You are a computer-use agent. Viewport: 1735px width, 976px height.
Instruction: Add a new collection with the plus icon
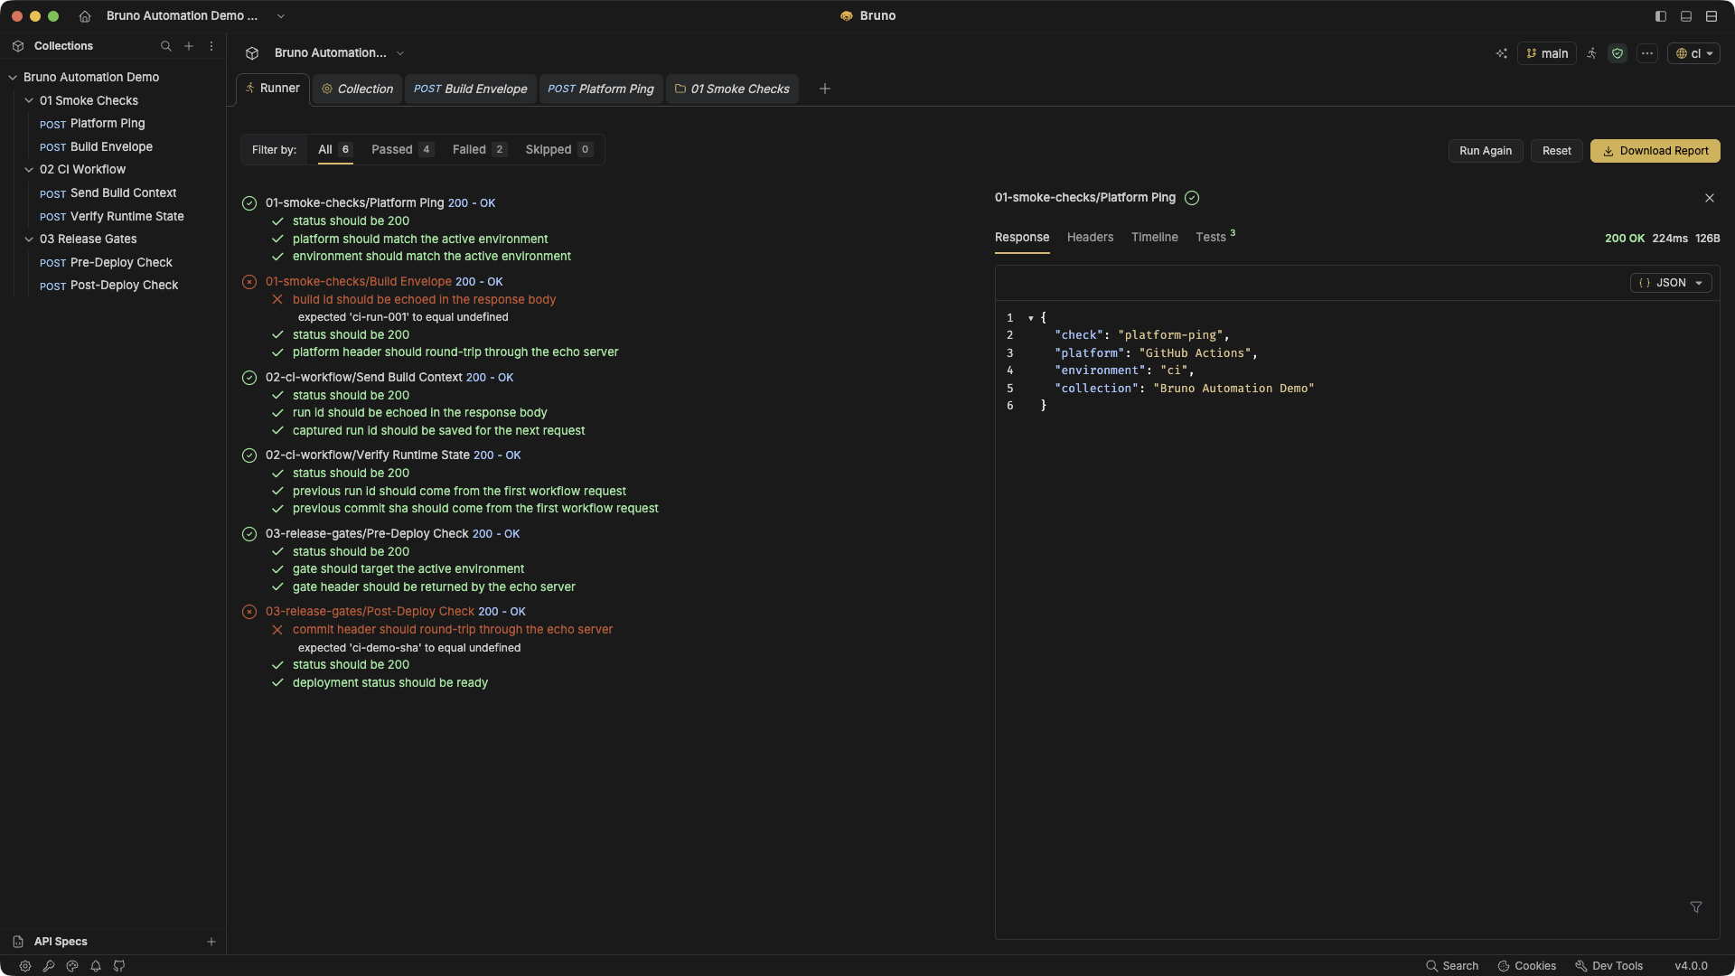click(189, 46)
